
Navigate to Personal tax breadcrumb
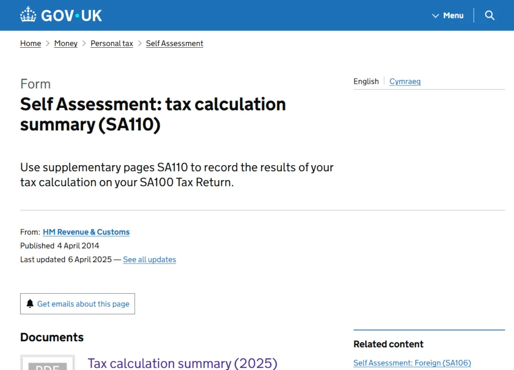tap(111, 44)
